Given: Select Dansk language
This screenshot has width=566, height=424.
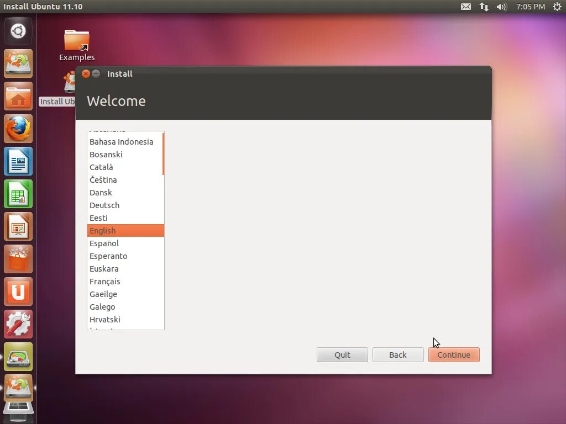Looking at the screenshot, I should pyautogui.click(x=125, y=193).
